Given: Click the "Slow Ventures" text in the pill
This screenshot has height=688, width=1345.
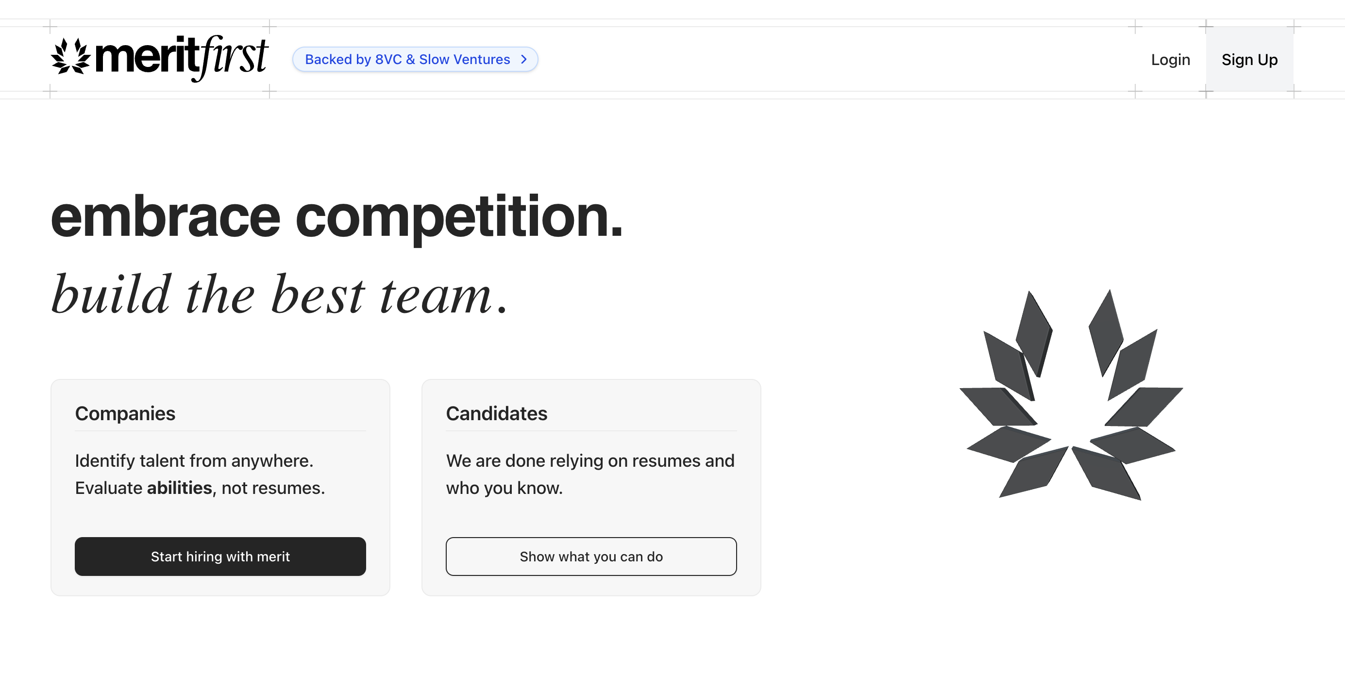Looking at the screenshot, I should 464,60.
